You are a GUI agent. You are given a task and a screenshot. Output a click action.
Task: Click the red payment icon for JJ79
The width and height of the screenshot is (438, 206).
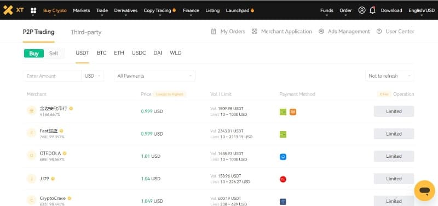[x=283, y=179]
